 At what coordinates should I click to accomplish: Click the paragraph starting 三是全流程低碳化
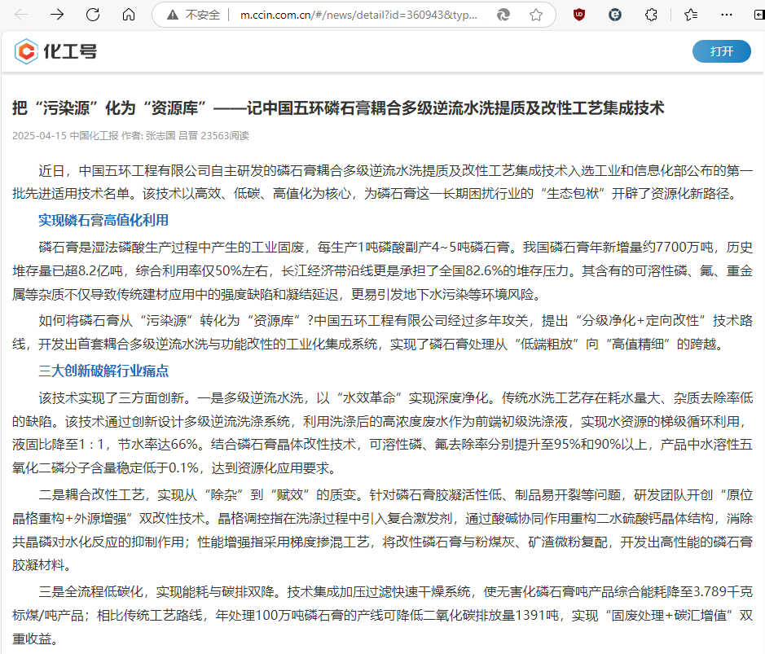click(383, 615)
